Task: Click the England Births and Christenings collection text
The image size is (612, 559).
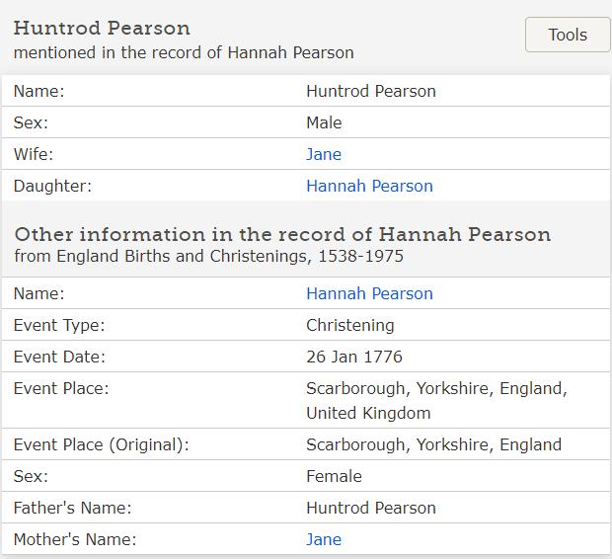Action: click(x=208, y=257)
